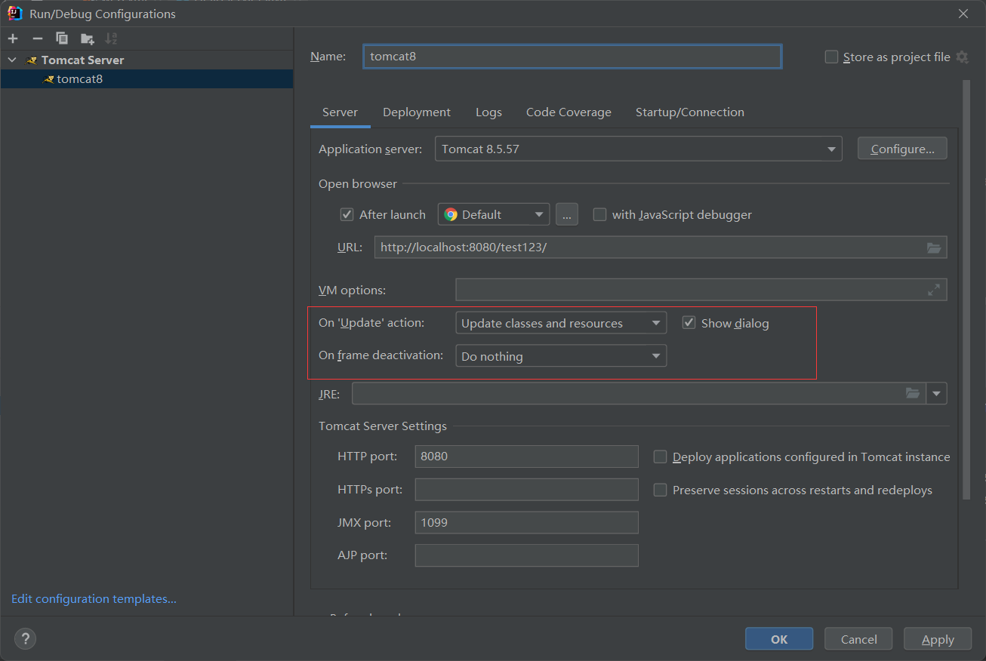
Task: Click the JMX port field
Action: (x=526, y=522)
